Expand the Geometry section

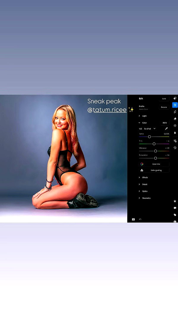[144, 198]
